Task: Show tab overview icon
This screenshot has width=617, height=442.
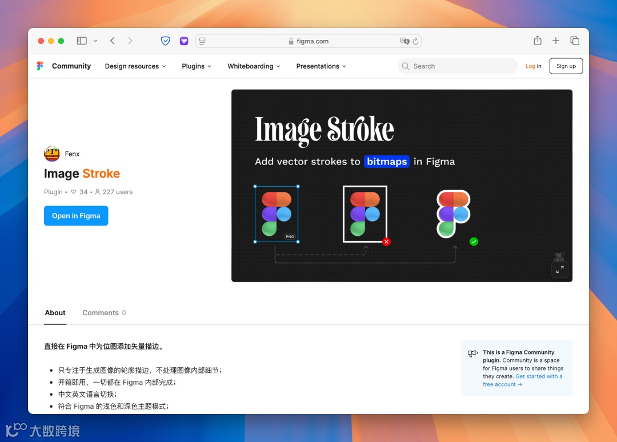Action: coord(575,41)
